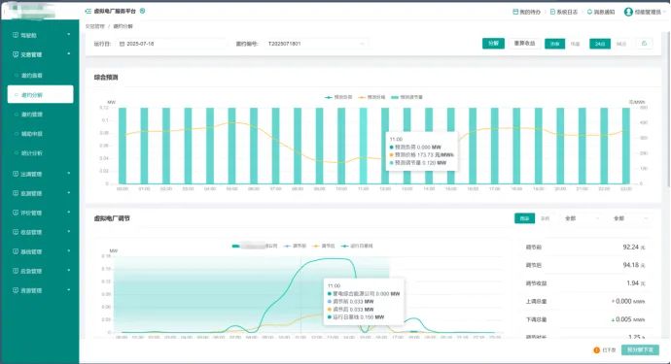Open 我的待办 to-do icon in the header
The image size is (671, 364).
[515, 12]
